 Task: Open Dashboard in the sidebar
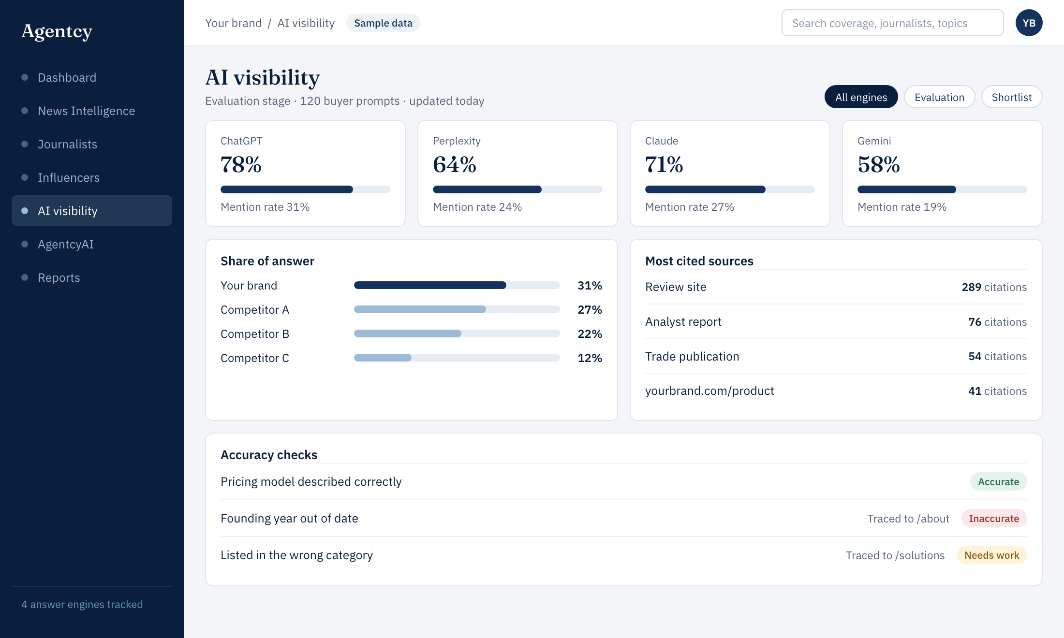click(92, 77)
